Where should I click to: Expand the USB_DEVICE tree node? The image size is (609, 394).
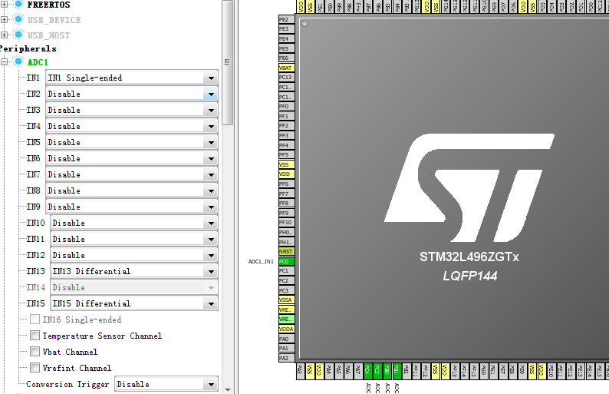[x=5, y=20]
